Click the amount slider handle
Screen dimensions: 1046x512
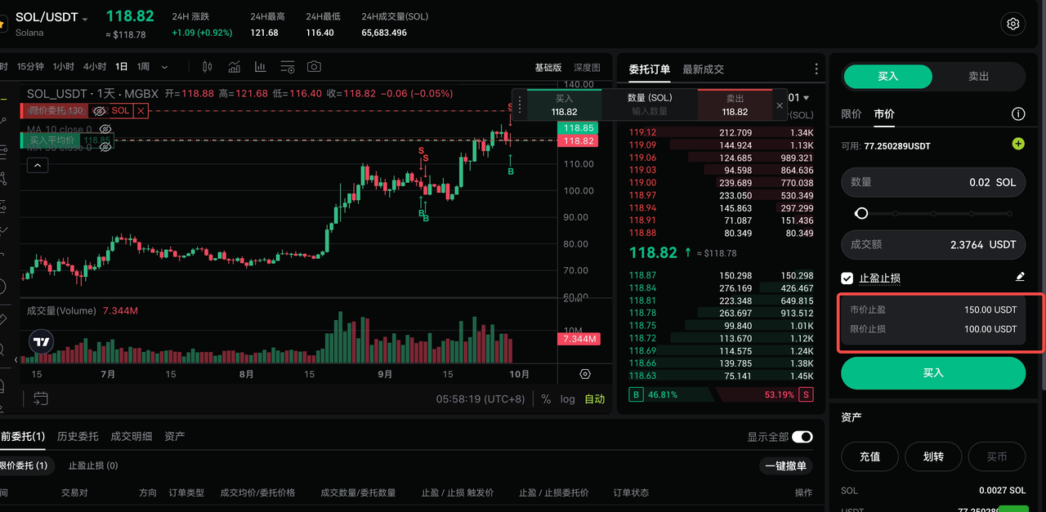click(861, 213)
